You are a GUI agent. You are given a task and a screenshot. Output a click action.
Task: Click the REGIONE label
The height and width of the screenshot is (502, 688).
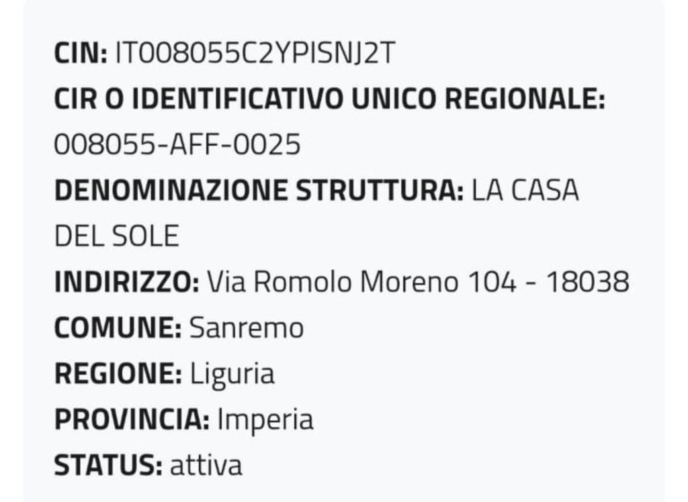coord(118,374)
